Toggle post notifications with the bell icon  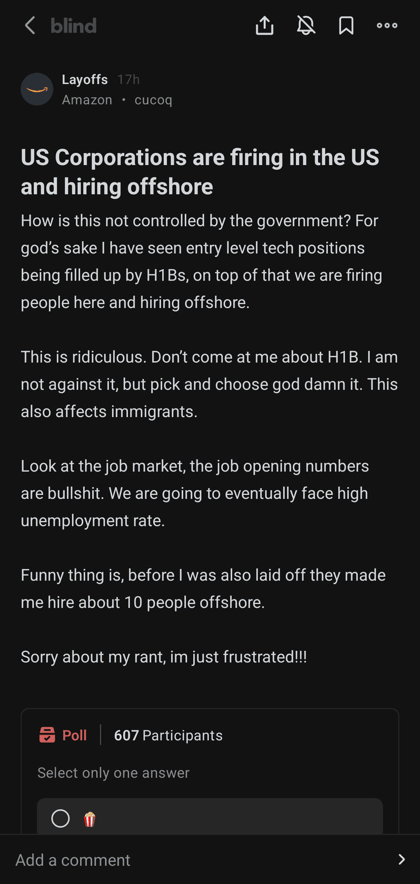[306, 25]
